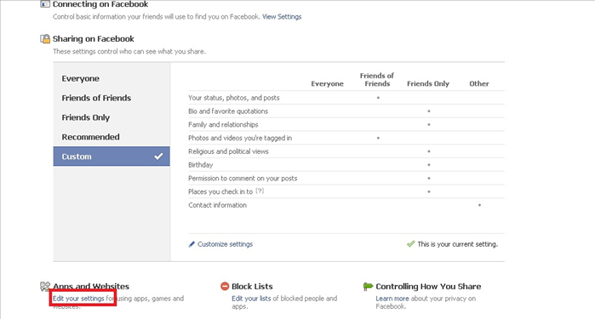
Task: Open Customize settings link
Action: (x=225, y=244)
